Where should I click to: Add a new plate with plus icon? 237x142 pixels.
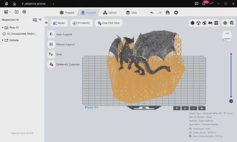click(x=193, y=108)
